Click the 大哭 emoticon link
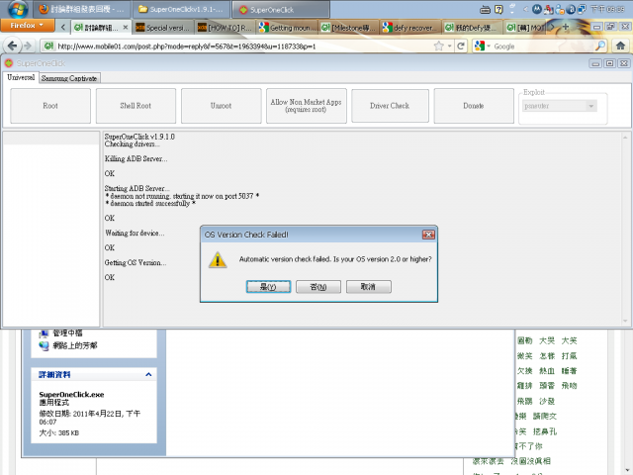633x475 pixels. point(547,340)
